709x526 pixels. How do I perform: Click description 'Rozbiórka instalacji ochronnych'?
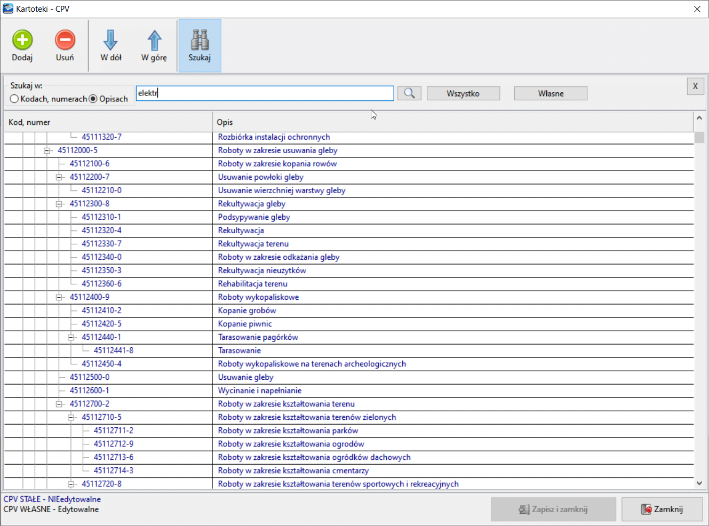click(x=274, y=137)
